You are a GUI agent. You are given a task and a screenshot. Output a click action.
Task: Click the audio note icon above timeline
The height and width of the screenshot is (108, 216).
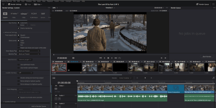point(213,78)
